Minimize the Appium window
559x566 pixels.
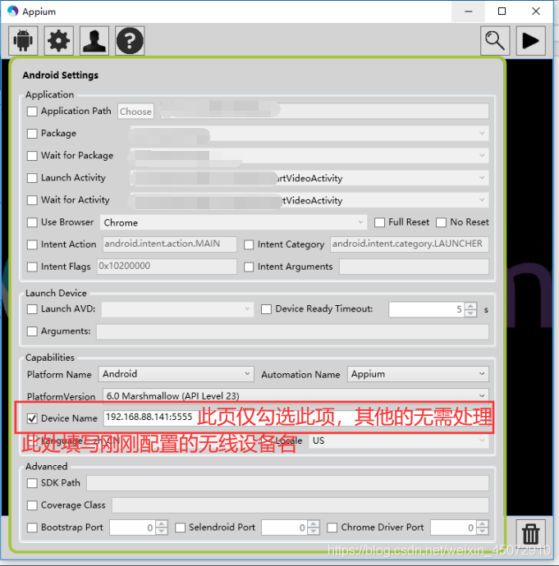[469, 11]
